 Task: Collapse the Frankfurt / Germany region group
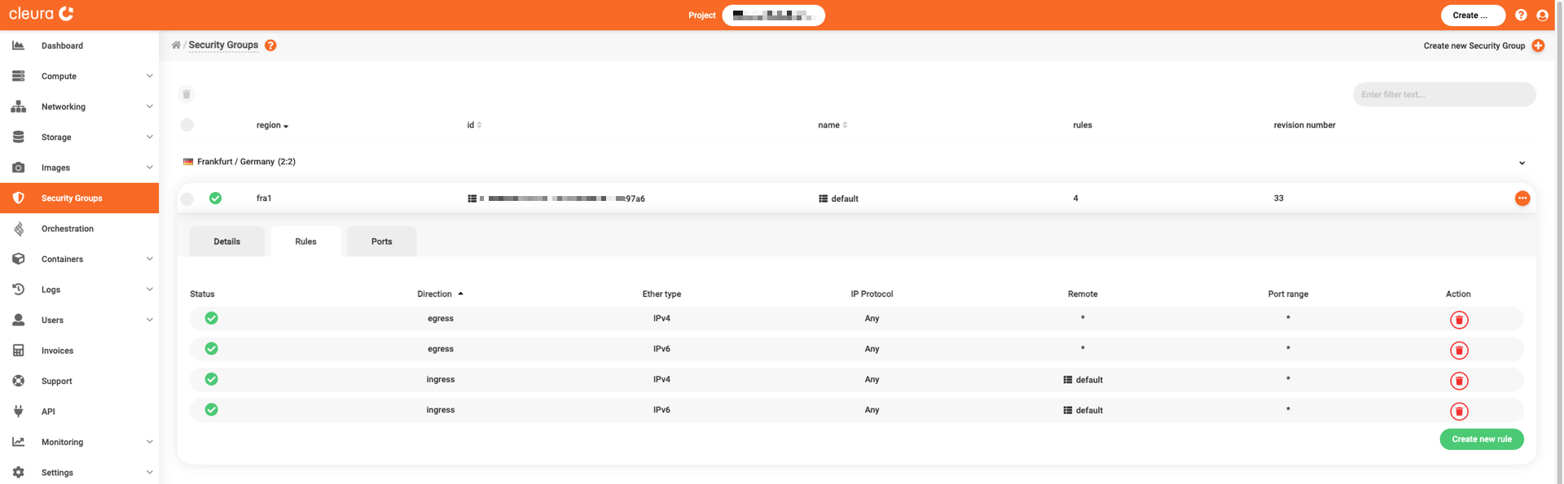[1522, 163]
